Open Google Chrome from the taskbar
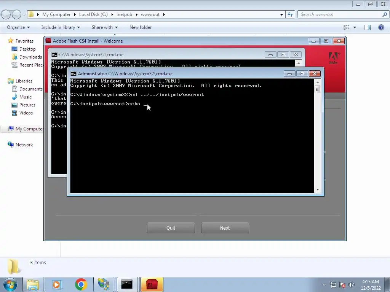Viewport: 390px width, 292px height. (x=81, y=284)
